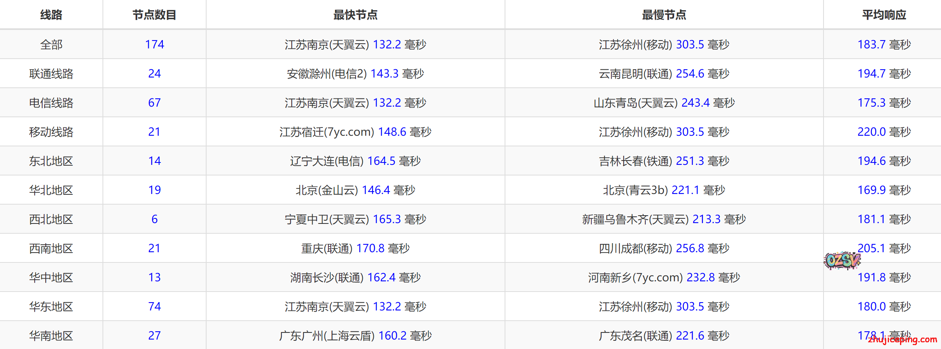The image size is (941, 349).
Task: Click the 254.6 value for 云南昆明(联通)
Action: (x=690, y=74)
